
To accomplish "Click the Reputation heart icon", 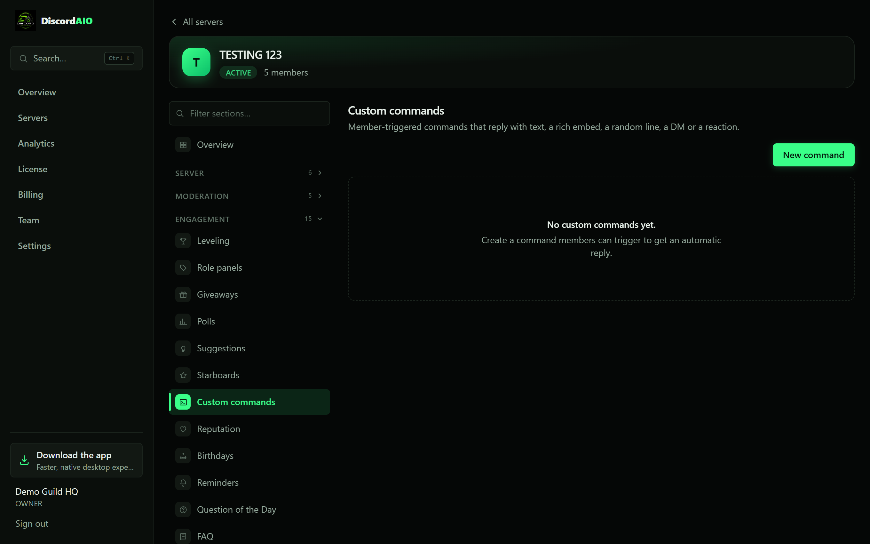I will click(x=183, y=429).
